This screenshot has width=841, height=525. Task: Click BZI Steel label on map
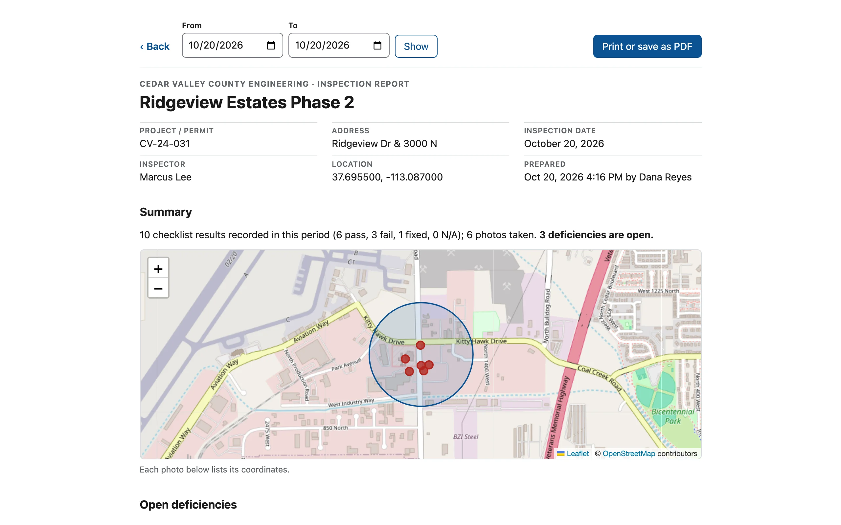point(465,437)
